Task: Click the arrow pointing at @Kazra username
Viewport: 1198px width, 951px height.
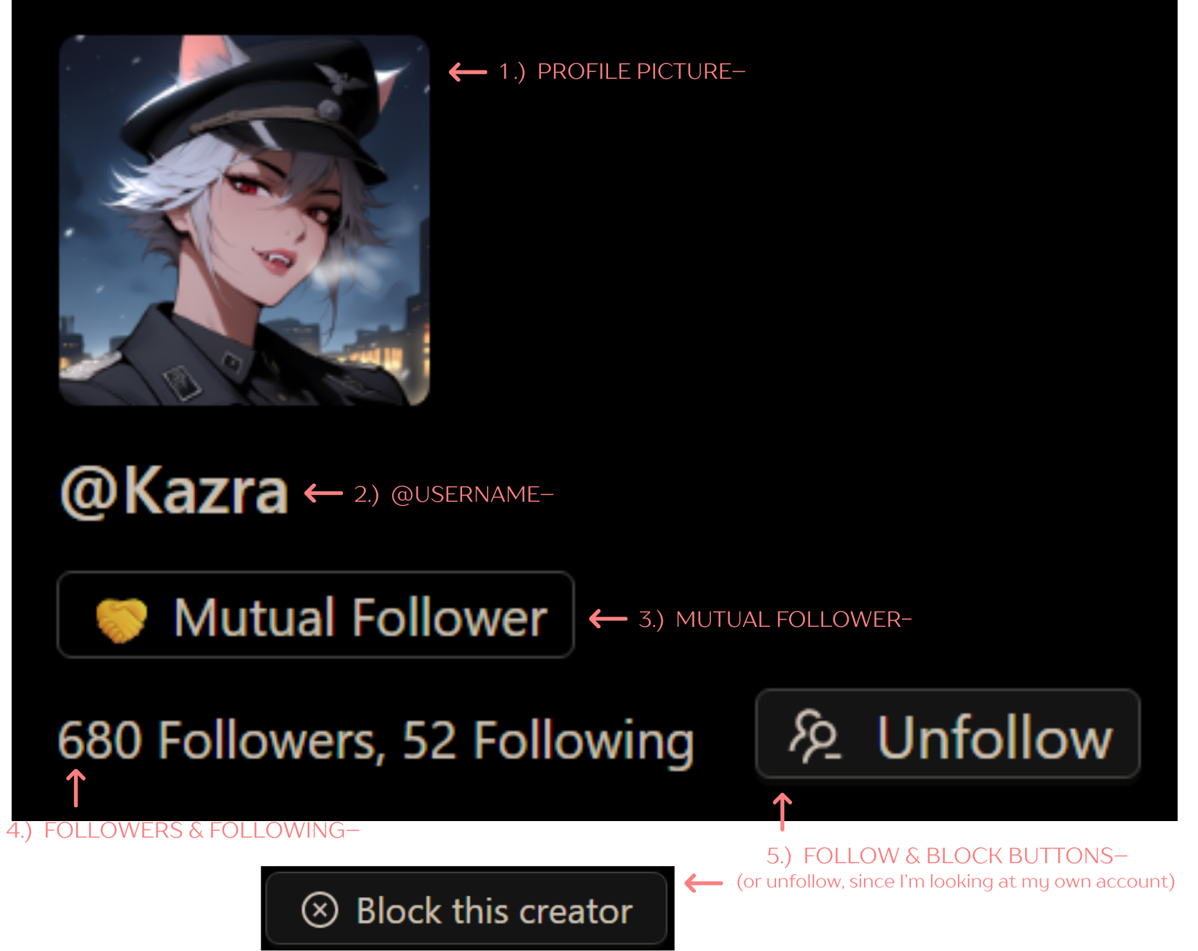Action: (324, 493)
